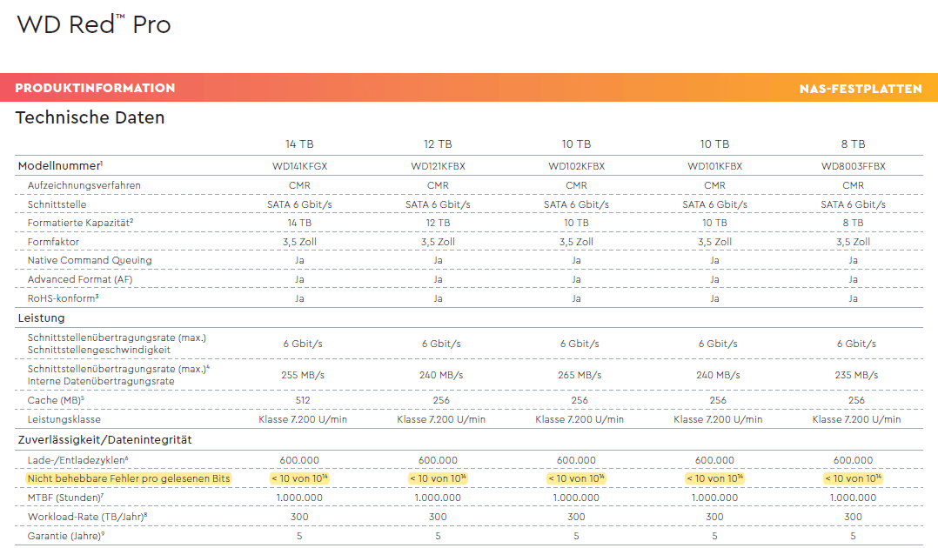Image resolution: width=938 pixels, height=548 pixels.
Task: Select the PRODUKTINFORMATION banner label
Action: point(95,88)
